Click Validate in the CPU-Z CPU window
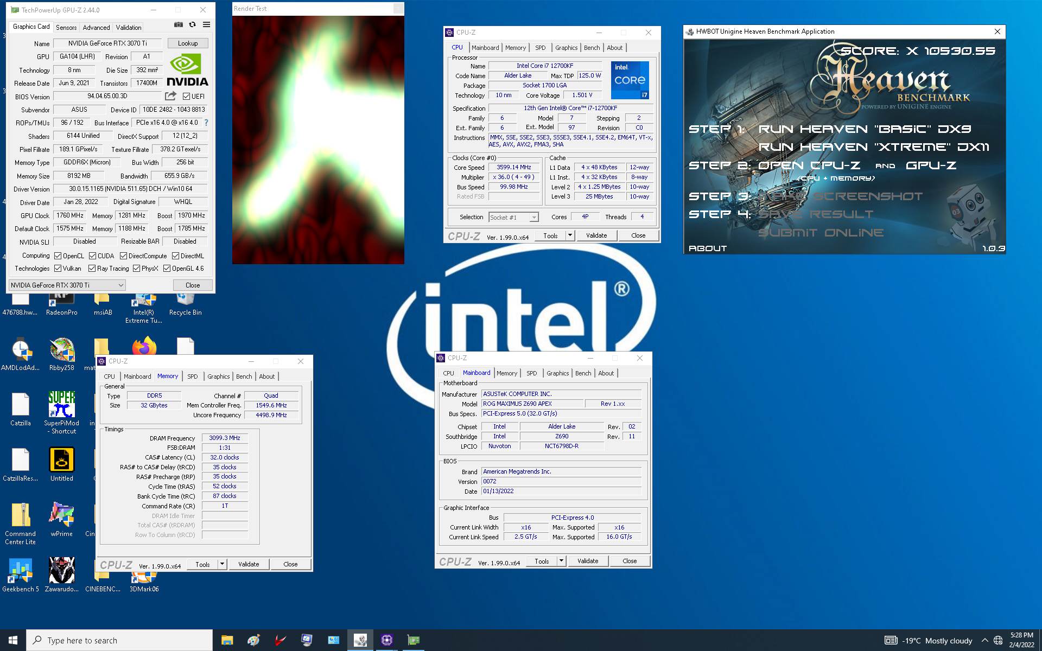The width and height of the screenshot is (1042, 651). pos(596,235)
